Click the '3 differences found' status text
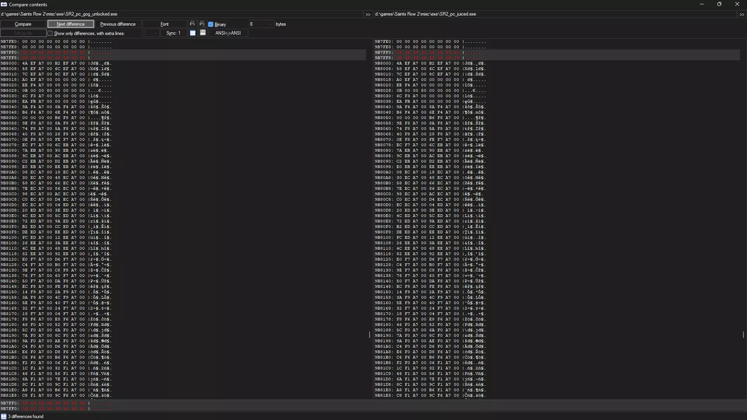The width and height of the screenshot is (747, 420). (x=26, y=416)
